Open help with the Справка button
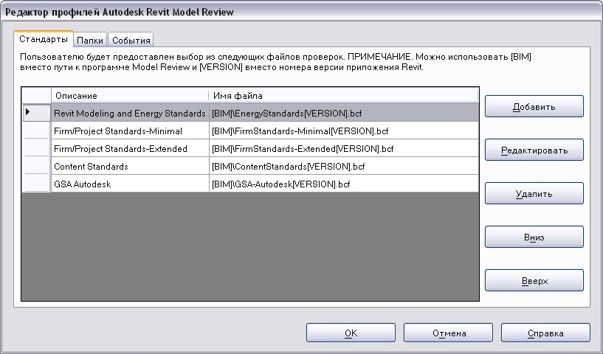 pyautogui.click(x=545, y=333)
